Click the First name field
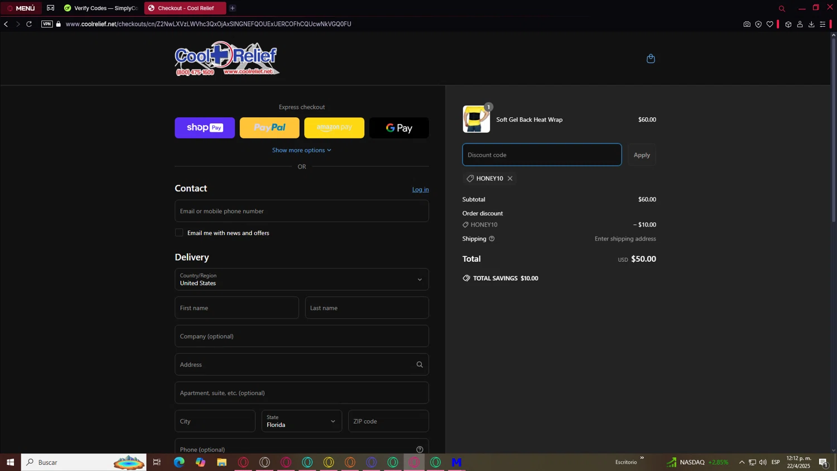The width and height of the screenshot is (837, 471). coord(237,308)
